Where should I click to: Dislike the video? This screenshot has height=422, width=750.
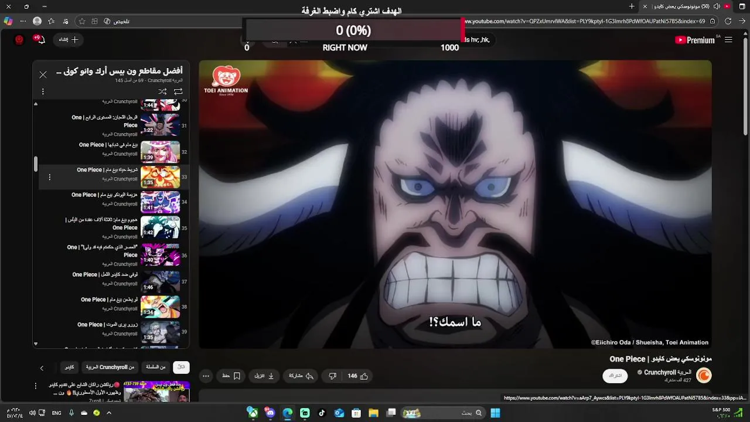coord(332,376)
